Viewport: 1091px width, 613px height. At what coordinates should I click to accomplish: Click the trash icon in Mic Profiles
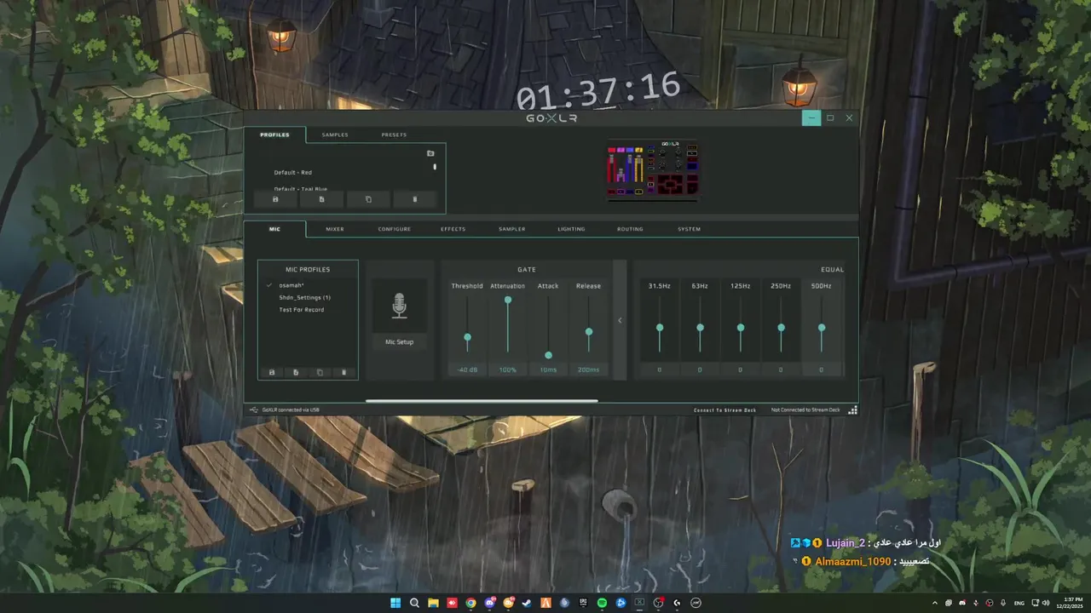pos(344,372)
